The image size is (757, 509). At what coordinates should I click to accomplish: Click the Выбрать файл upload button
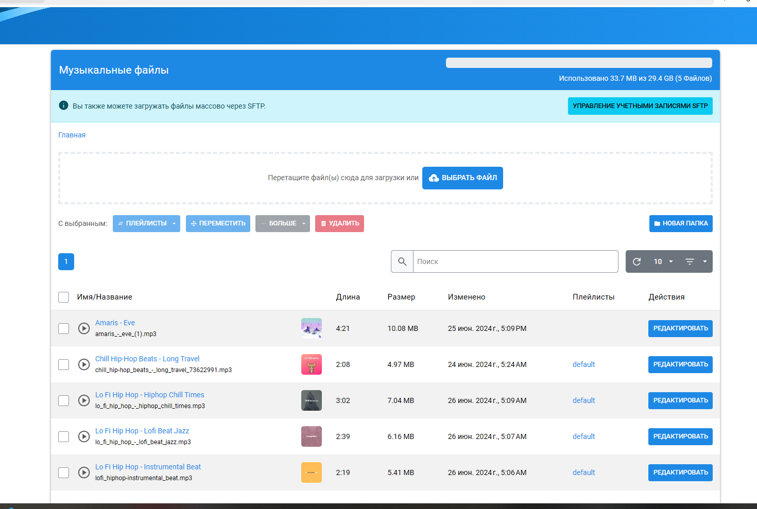pos(462,178)
